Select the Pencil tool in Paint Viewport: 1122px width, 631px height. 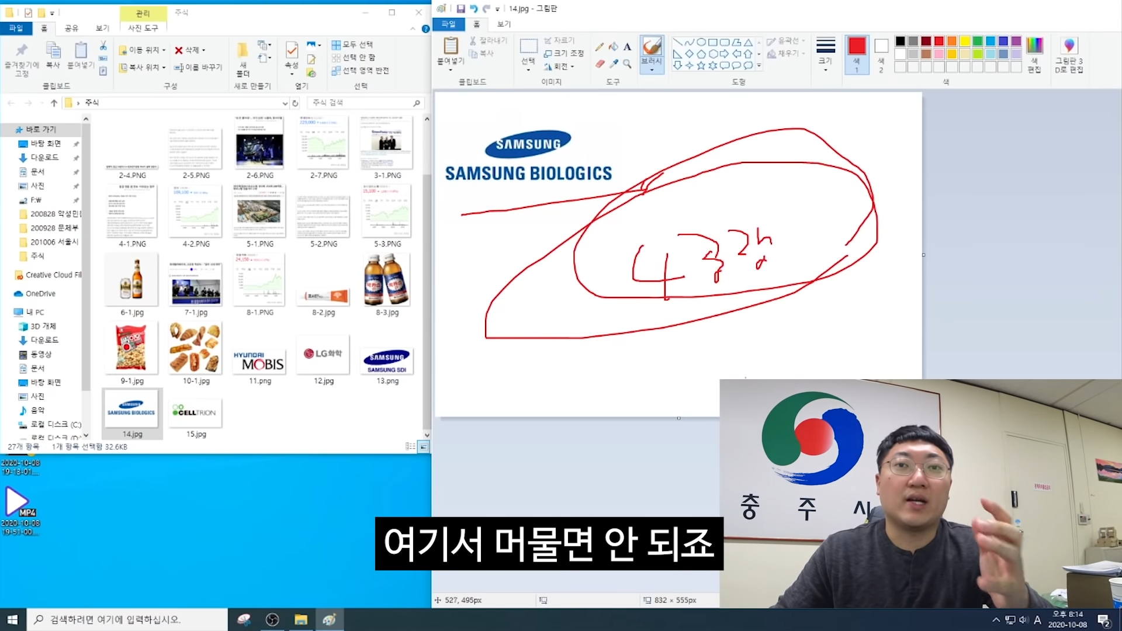pos(600,47)
